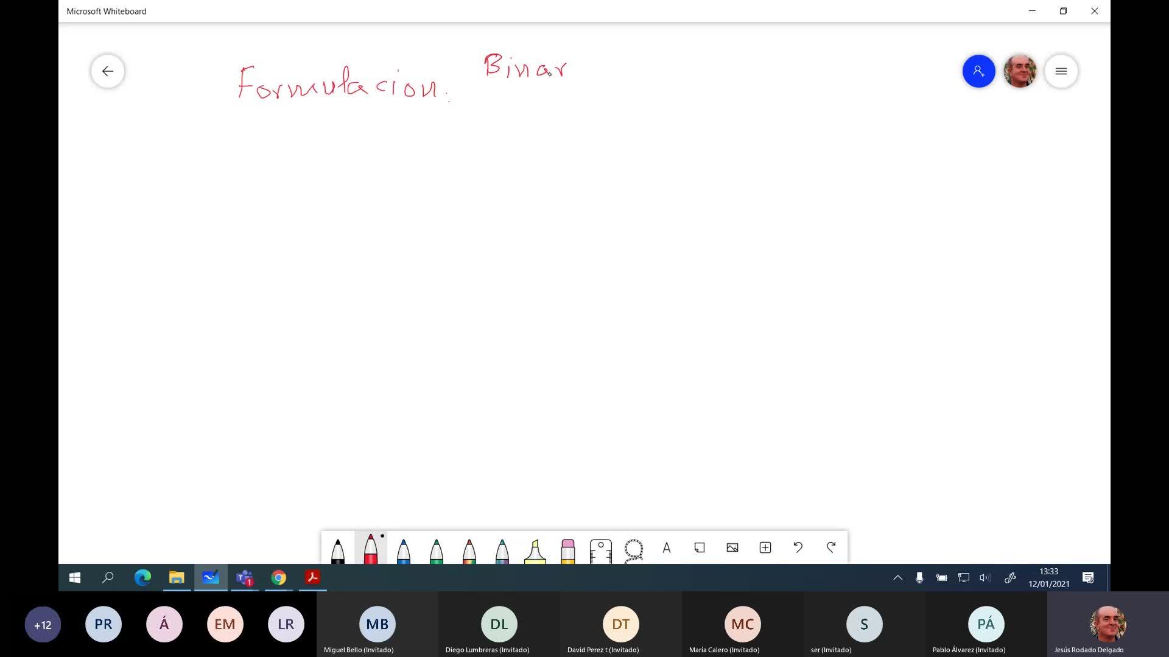Screen dimensions: 1169x657
Task: Click the text tool A icon
Action: tap(667, 548)
